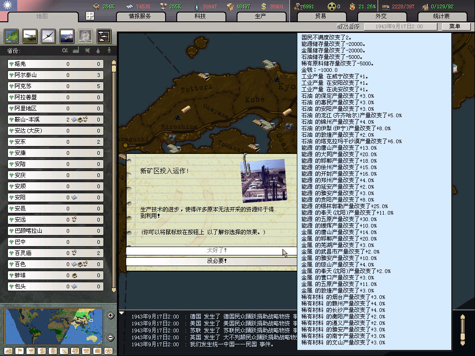Show land units with tank icon
The height and width of the screenshot is (356, 475).
tap(30, 36)
